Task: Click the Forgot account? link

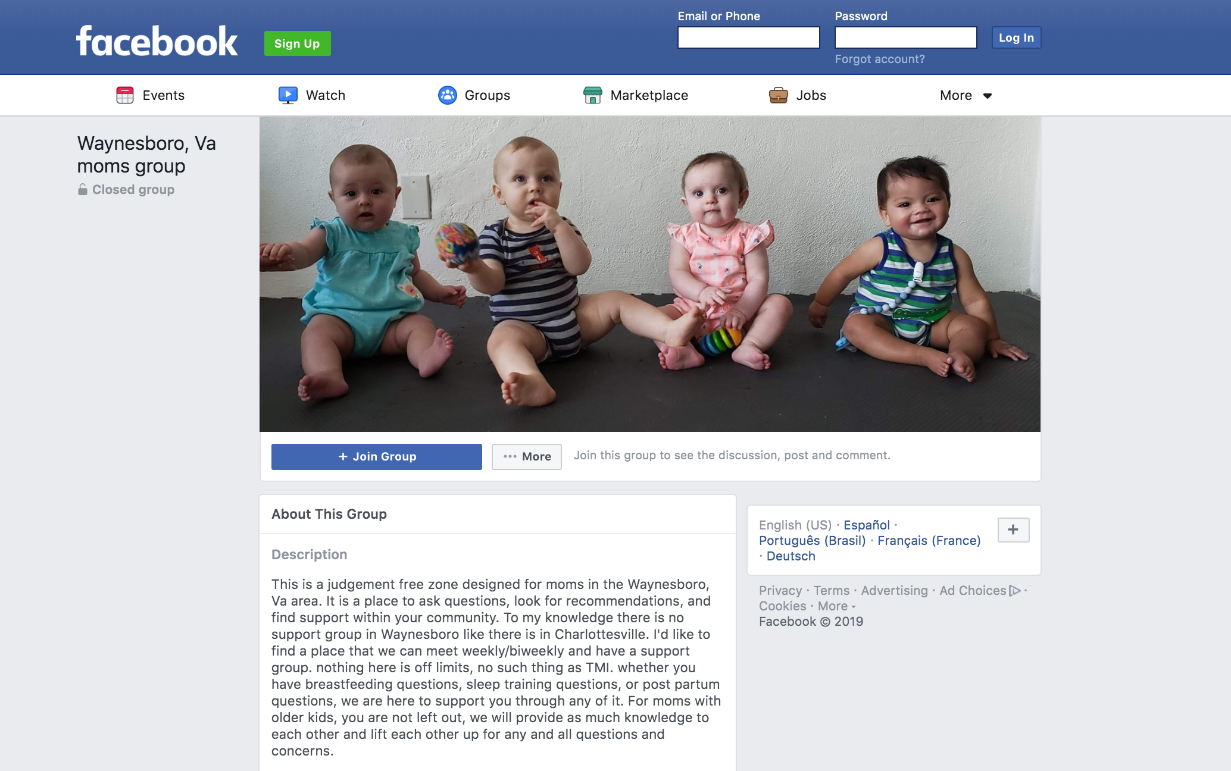Action: (880, 59)
